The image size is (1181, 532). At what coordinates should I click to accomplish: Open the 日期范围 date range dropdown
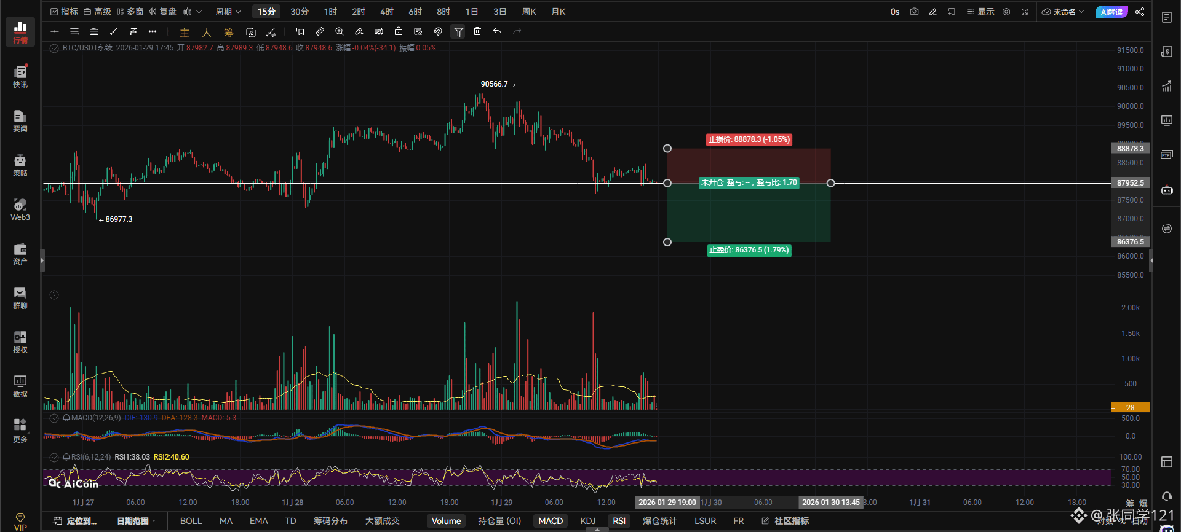click(136, 521)
